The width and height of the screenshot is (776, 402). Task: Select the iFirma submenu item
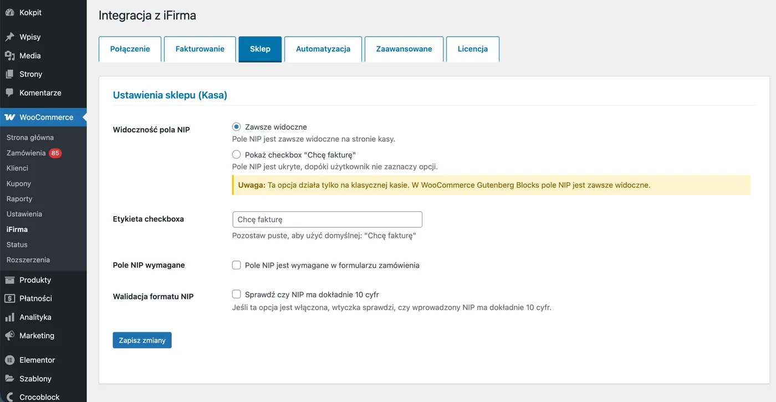[x=17, y=229]
